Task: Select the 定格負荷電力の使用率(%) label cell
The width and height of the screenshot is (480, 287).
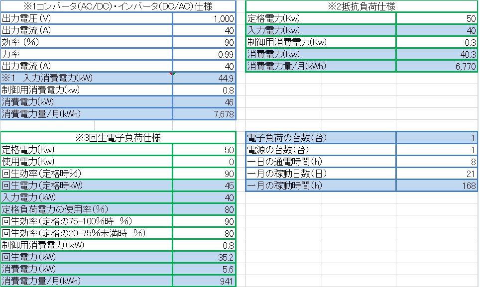Action: (87, 209)
